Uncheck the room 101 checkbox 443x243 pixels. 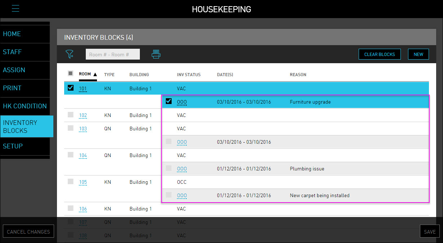point(71,88)
